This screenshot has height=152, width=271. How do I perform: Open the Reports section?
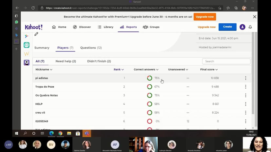(128, 27)
